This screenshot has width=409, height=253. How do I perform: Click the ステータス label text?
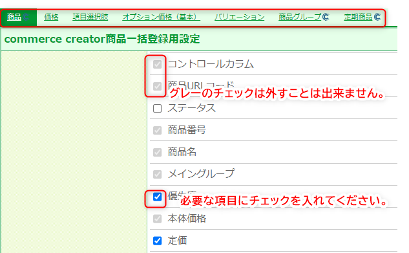(x=192, y=108)
